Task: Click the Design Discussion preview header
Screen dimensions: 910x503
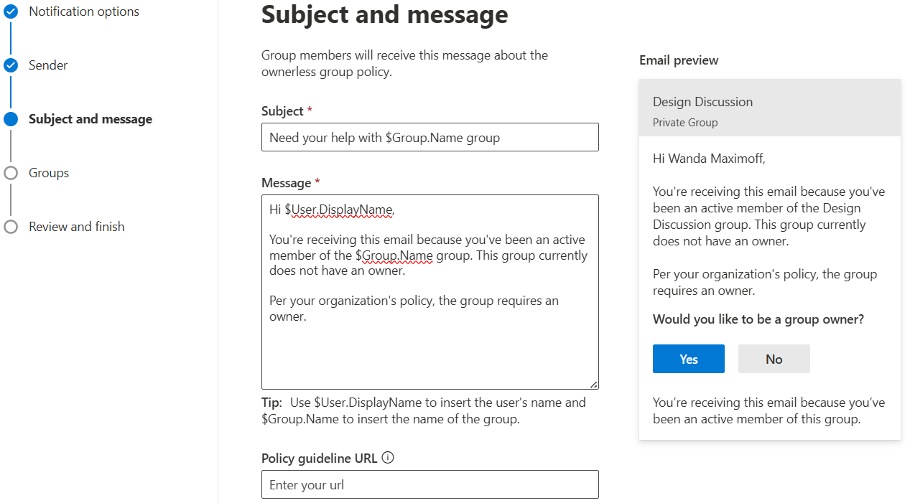Action: coord(702,101)
